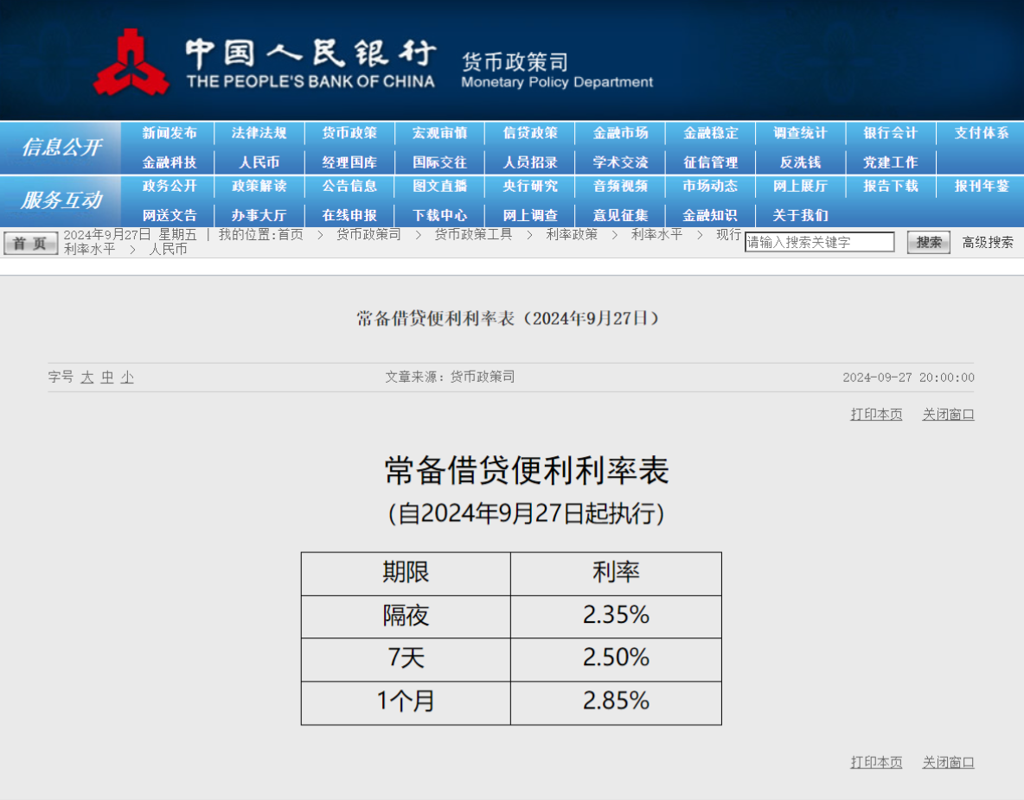Open 新闻发布 menu item
This screenshot has width=1024, height=800.
click(170, 133)
